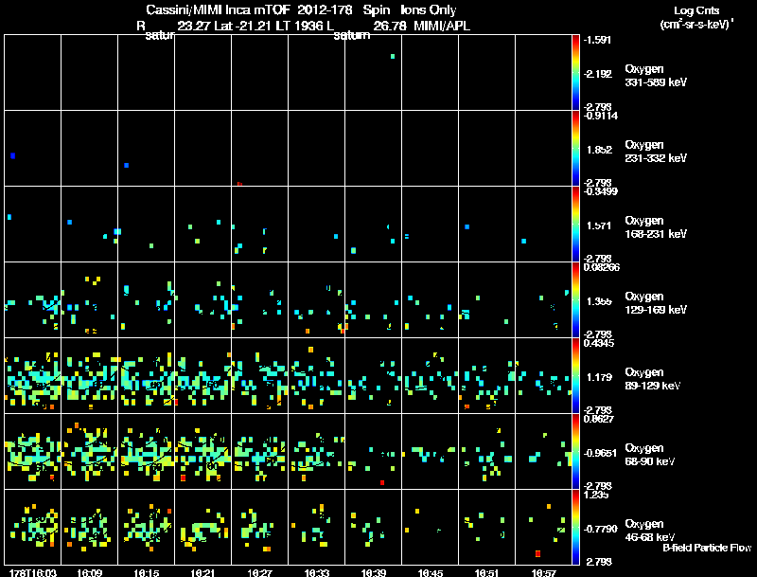Click the '16:51' time axis label
Screen dimensions: 757x577
pyautogui.click(x=486, y=572)
